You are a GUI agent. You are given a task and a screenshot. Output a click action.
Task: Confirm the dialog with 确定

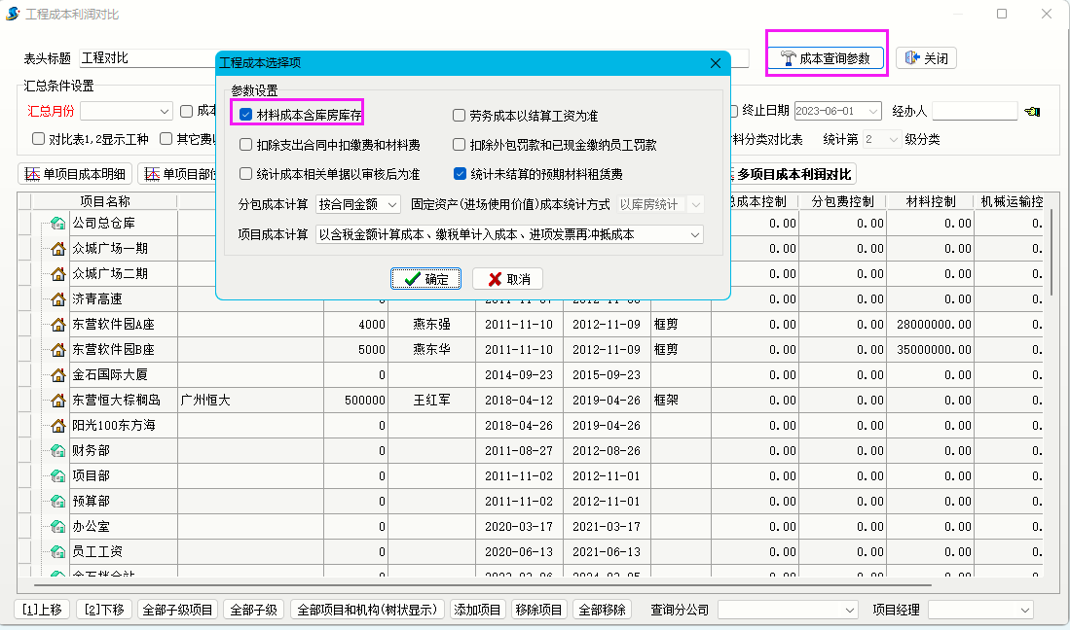425,279
